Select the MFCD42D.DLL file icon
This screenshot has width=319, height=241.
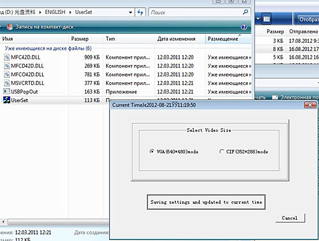pos(7,66)
